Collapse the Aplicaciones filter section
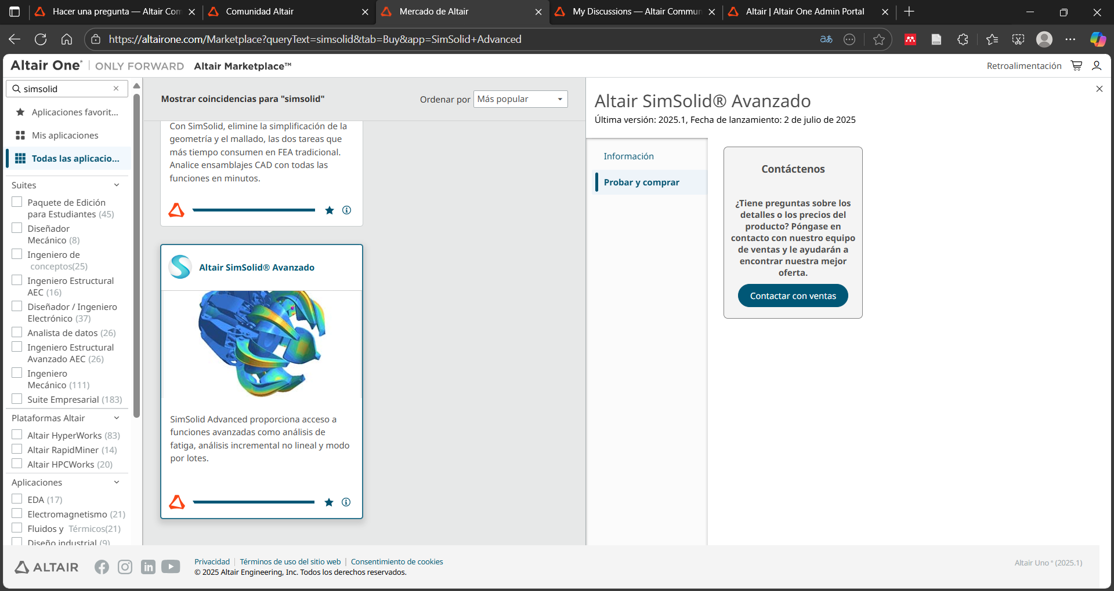The width and height of the screenshot is (1114, 591). [x=117, y=483]
